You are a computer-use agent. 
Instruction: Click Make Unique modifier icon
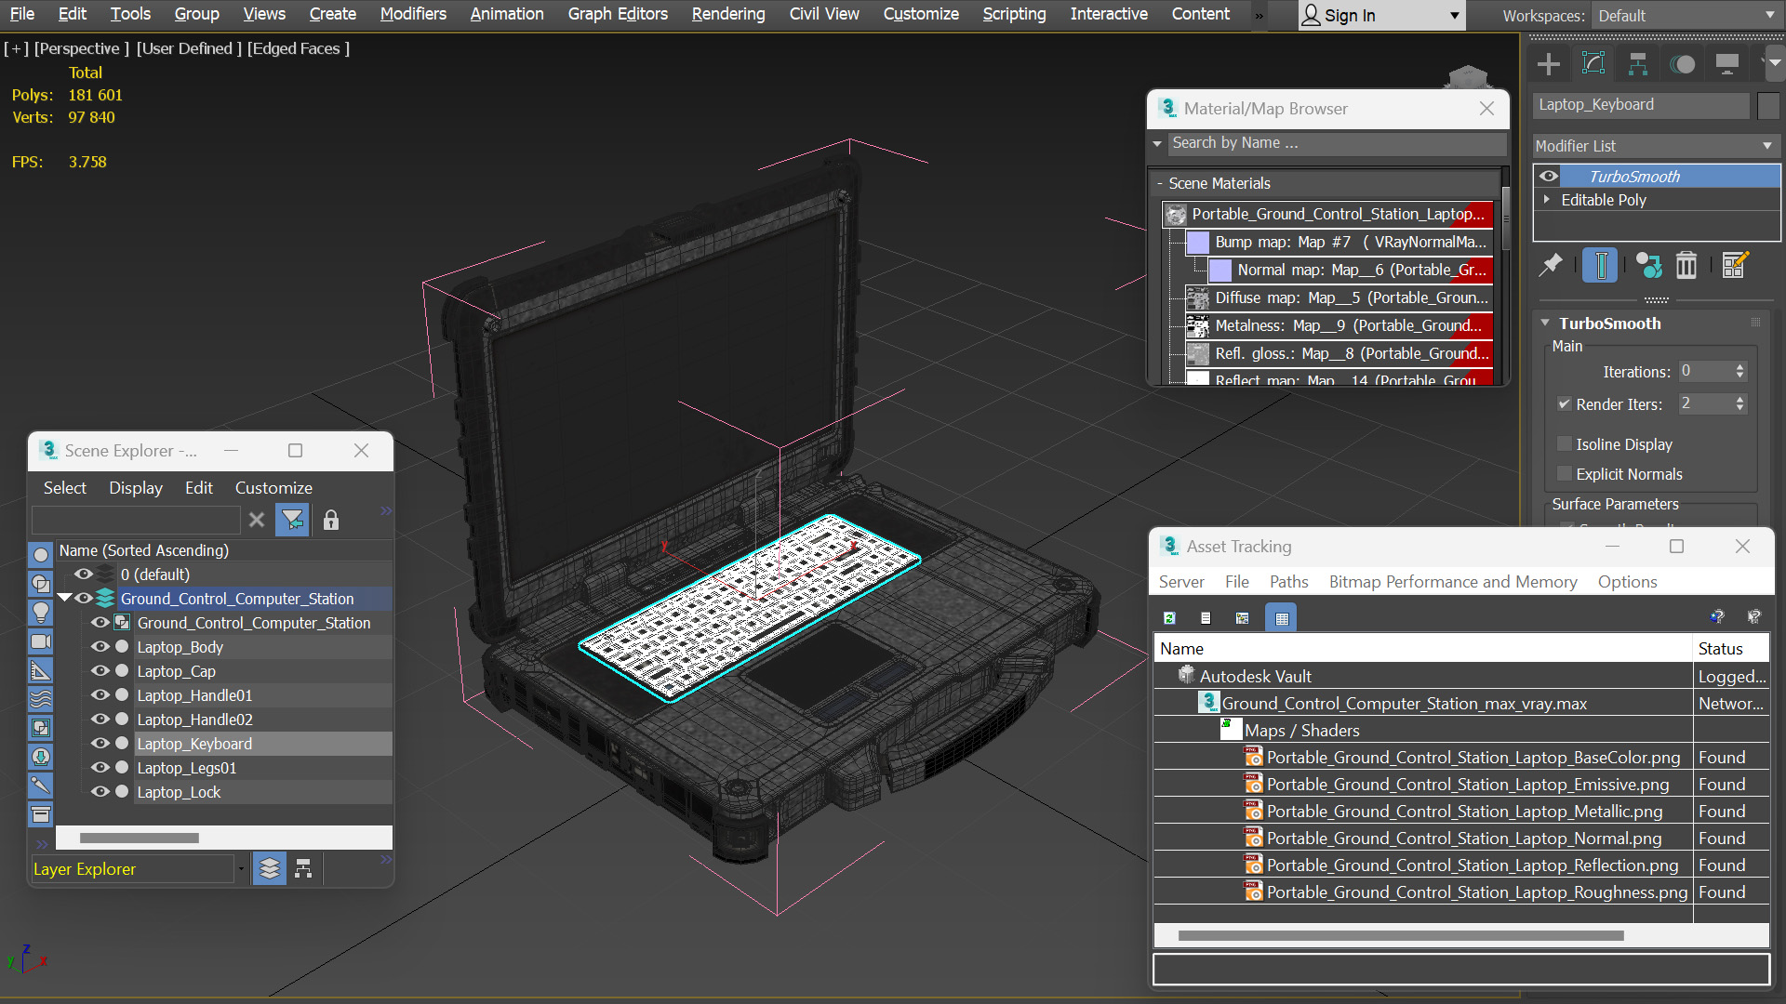pos(1649,266)
